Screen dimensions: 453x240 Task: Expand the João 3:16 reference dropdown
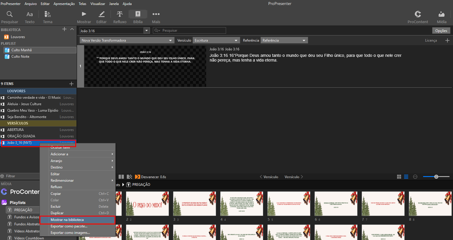(147, 30)
